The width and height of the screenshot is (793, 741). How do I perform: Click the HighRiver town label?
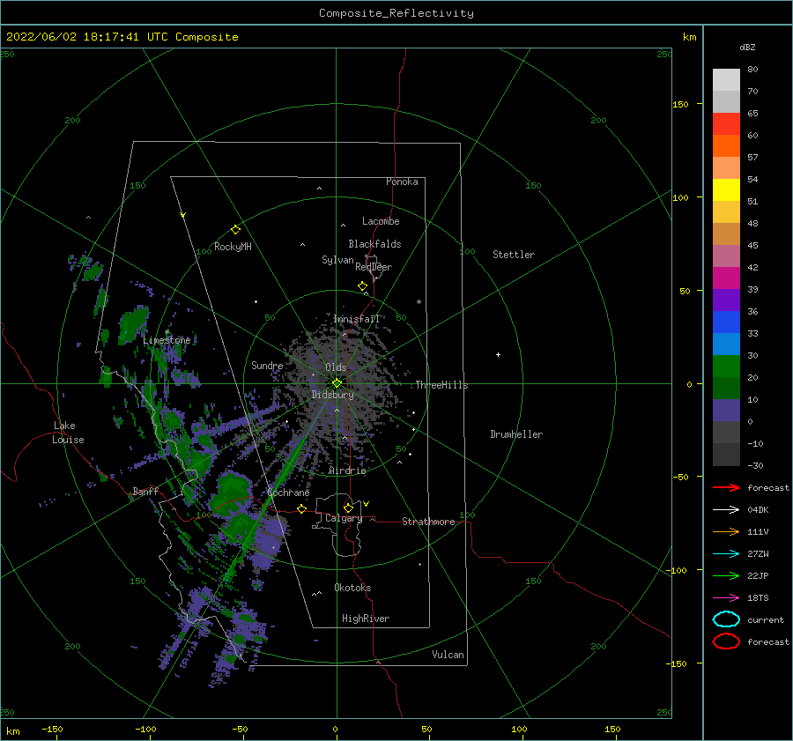(366, 619)
